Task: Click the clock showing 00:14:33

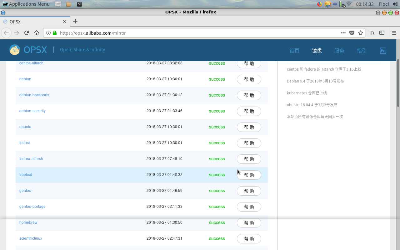Action: 365,4
